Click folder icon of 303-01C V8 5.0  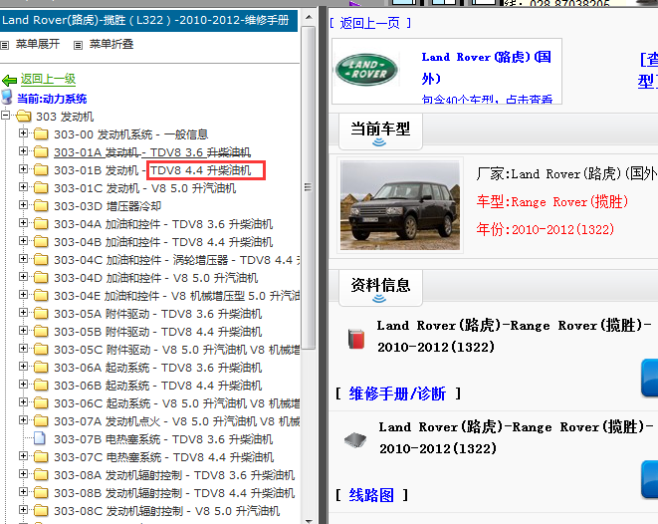[41, 187]
